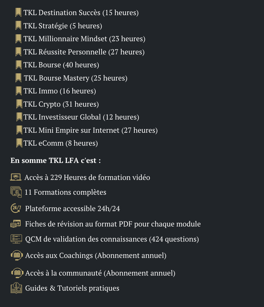This screenshot has width=264, height=307.
Task: Click the headset icon beside Accès aux Coachings
Action: coord(17,255)
